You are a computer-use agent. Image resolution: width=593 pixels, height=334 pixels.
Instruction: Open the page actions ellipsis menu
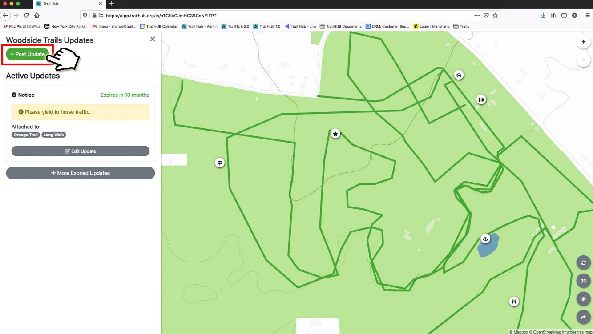pos(477,16)
